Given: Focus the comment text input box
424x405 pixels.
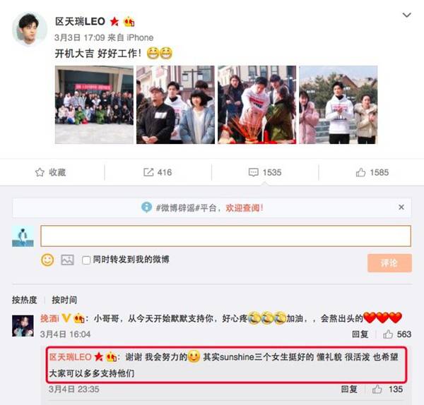Looking at the screenshot, I should (226, 236).
